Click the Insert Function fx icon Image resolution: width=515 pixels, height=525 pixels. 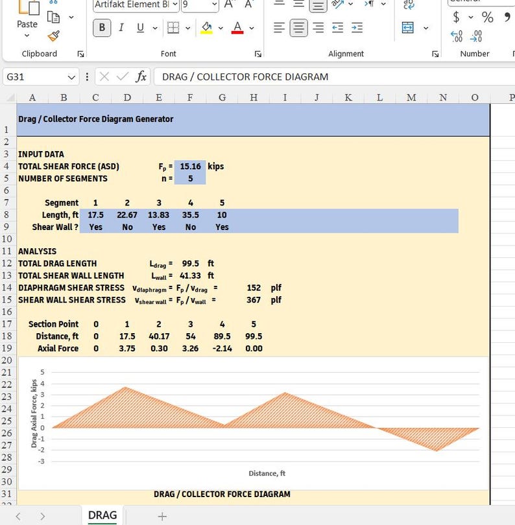point(141,76)
